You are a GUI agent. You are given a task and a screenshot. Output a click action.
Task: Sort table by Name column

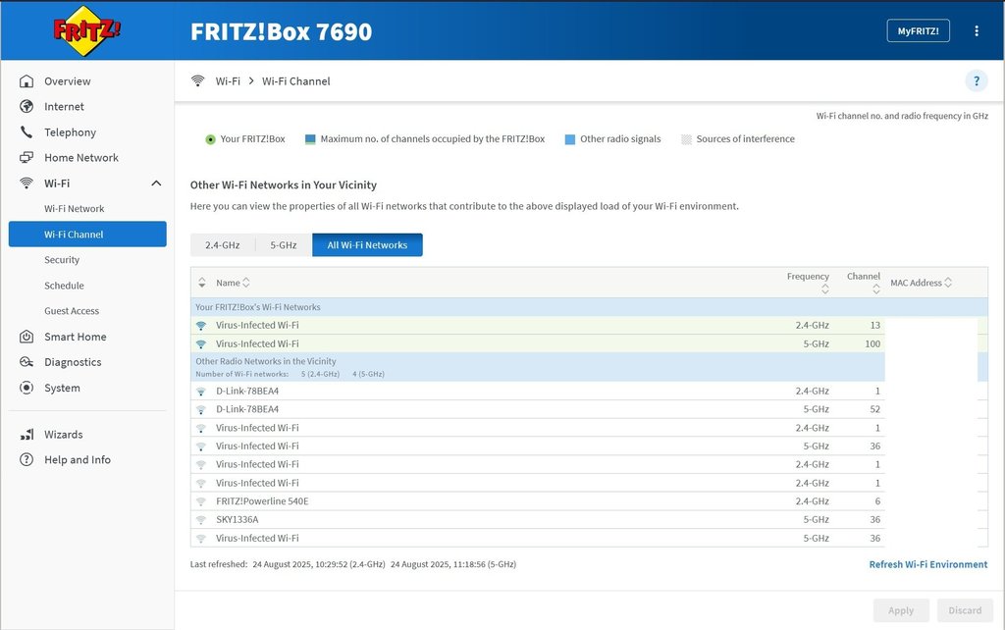pyautogui.click(x=246, y=283)
